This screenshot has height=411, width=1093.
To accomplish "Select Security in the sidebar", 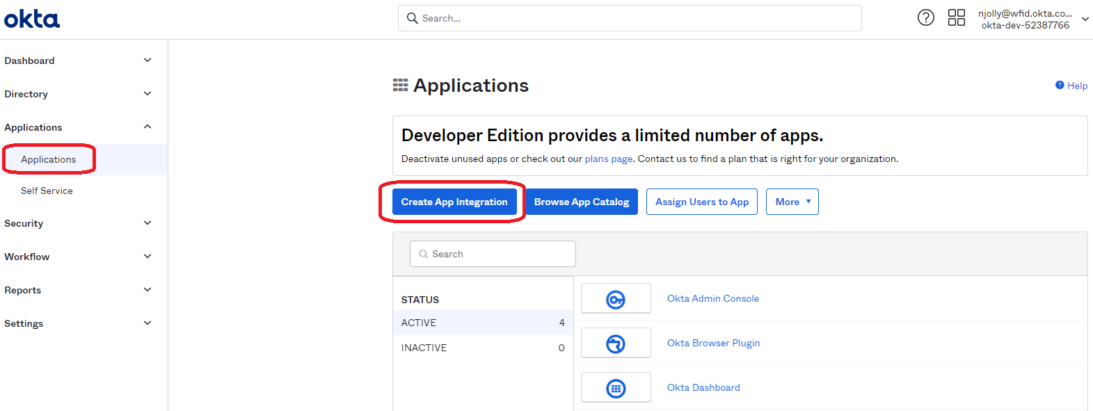I will [x=24, y=223].
